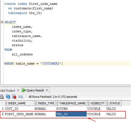Viewport: 131px width, 122px height.
Task: Sort by the INDEX_NAME column header
Action: click(19, 103)
